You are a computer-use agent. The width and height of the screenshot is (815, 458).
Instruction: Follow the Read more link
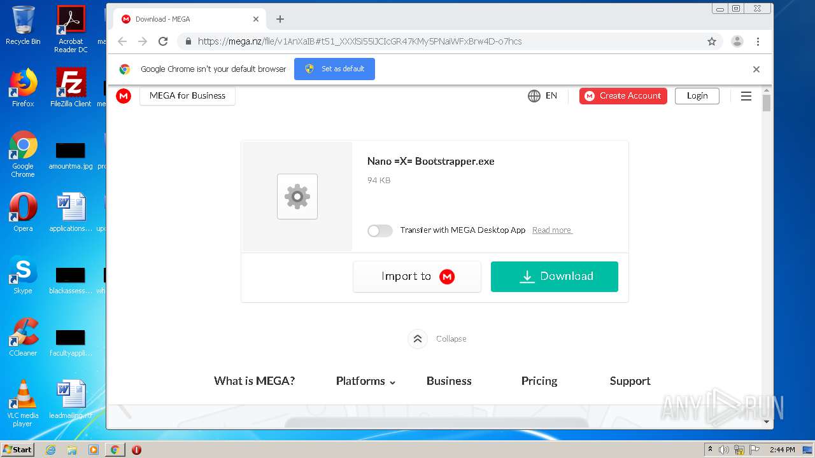coord(552,230)
